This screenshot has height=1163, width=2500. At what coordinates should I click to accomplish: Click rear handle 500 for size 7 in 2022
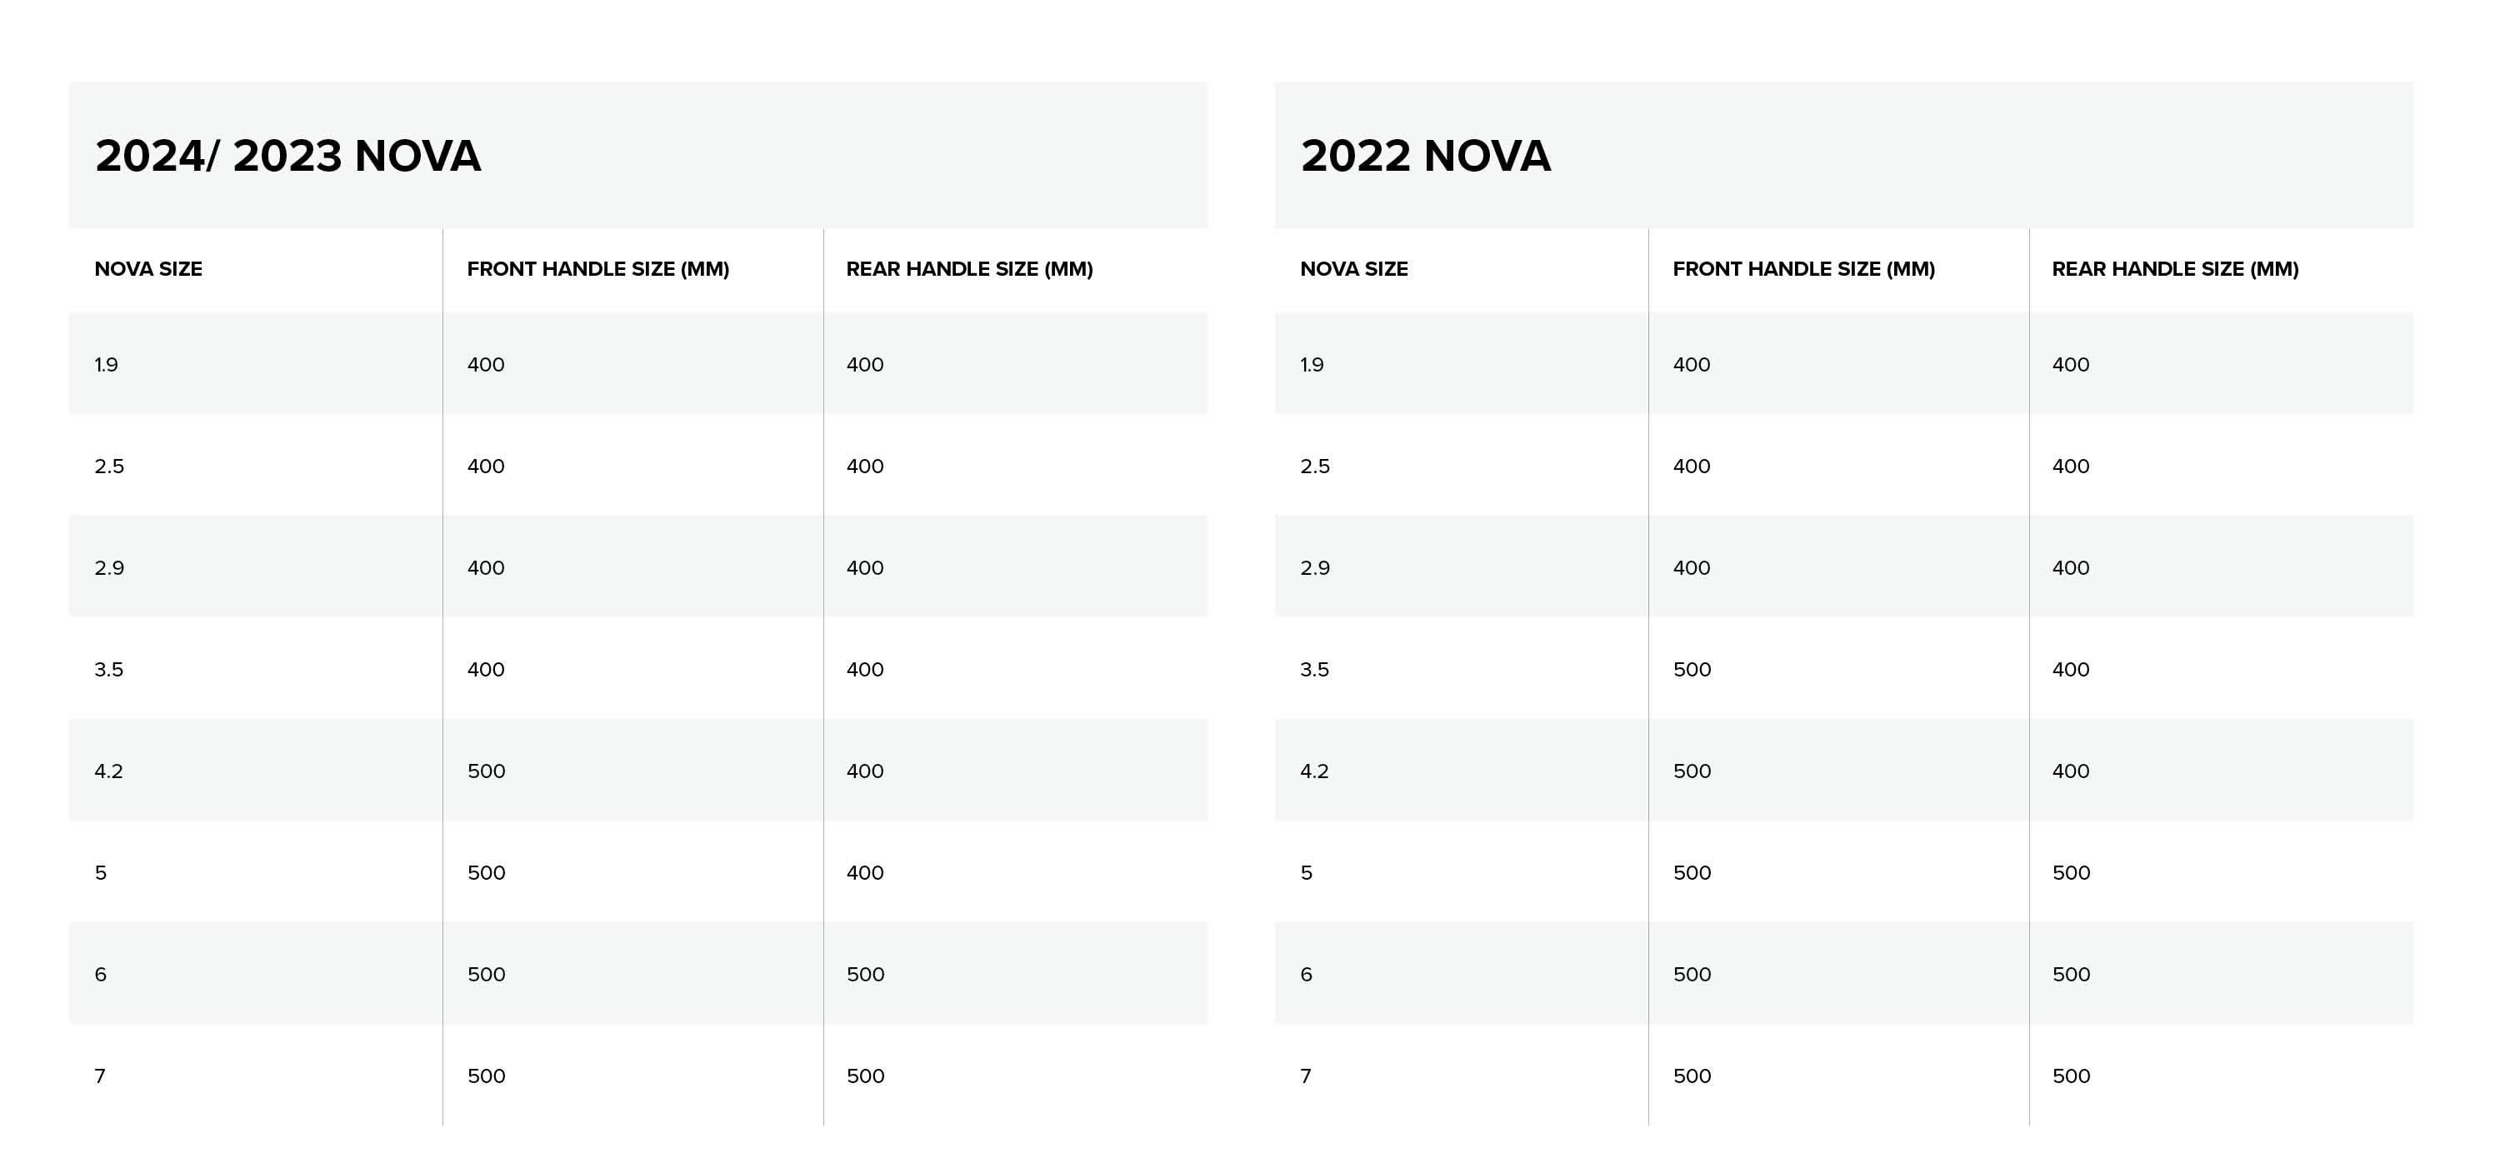coord(2070,1076)
